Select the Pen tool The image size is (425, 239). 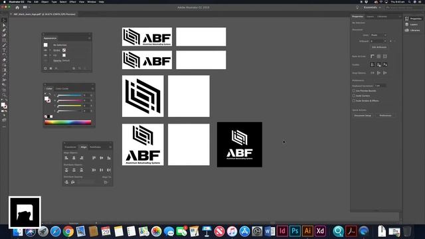(x=4, y=30)
